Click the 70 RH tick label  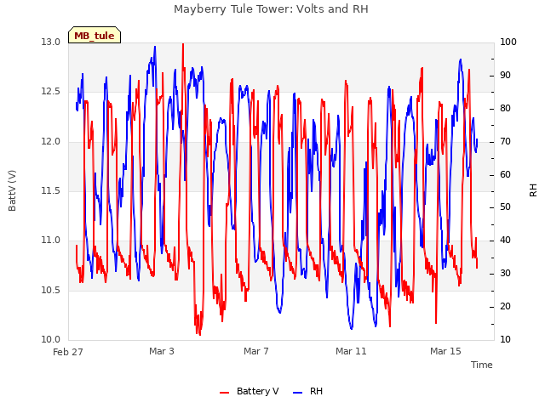(x=505, y=142)
